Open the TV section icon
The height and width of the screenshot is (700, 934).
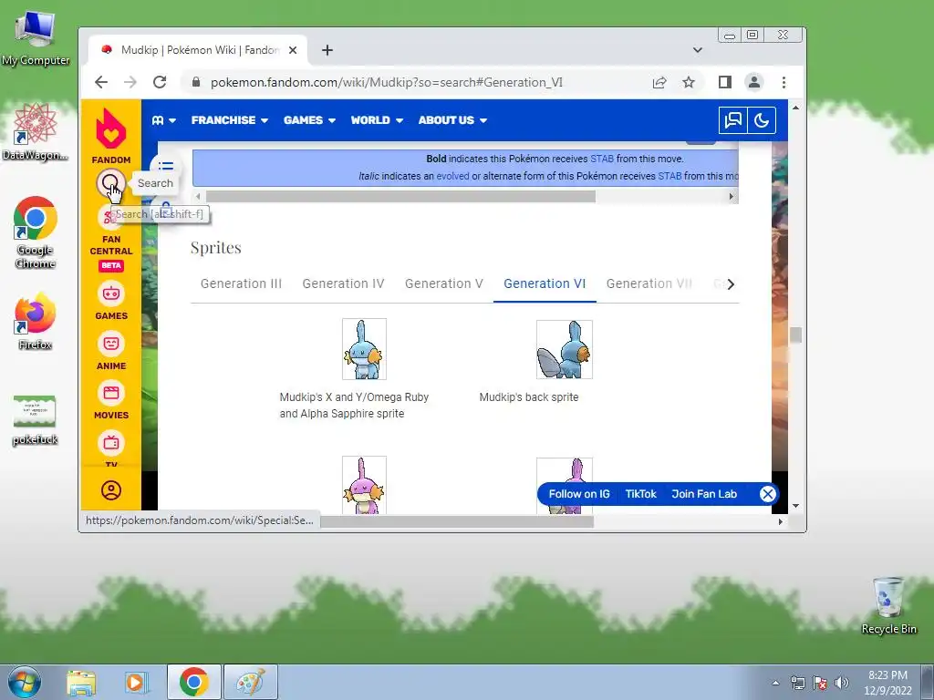click(111, 443)
